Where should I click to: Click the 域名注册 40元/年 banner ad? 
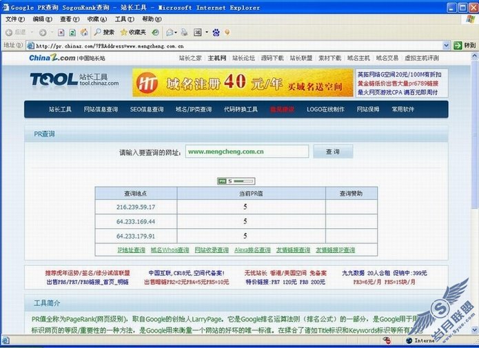coord(243,83)
